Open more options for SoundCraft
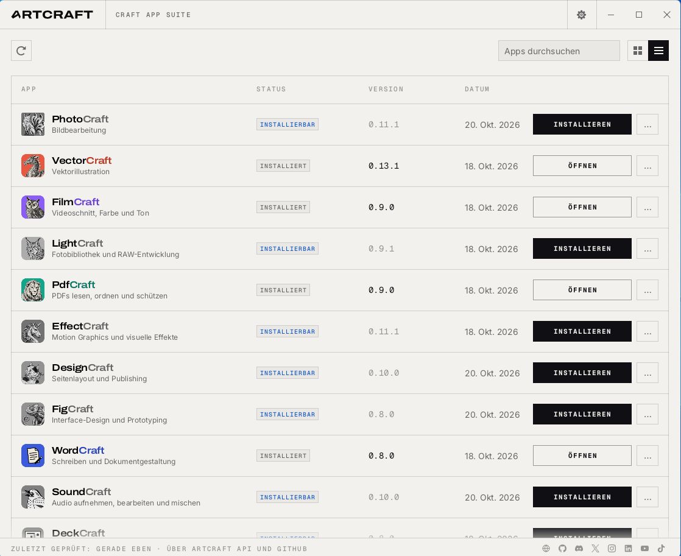Image resolution: width=681 pixels, height=556 pixels. point(647,497)
